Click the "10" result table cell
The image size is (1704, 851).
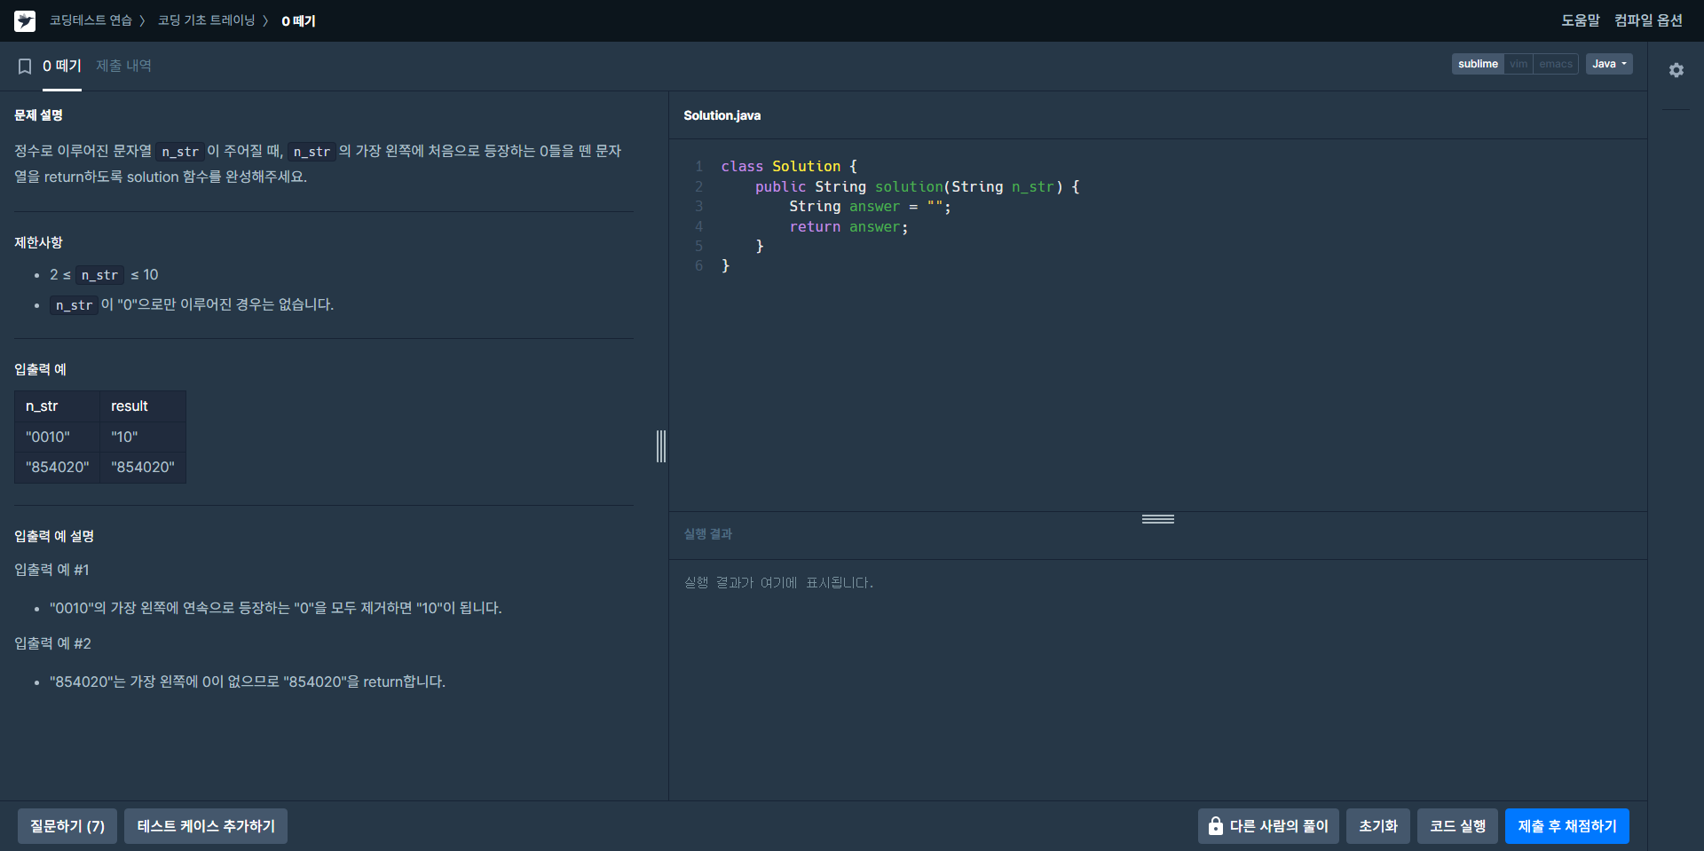(x=142, y=437)
